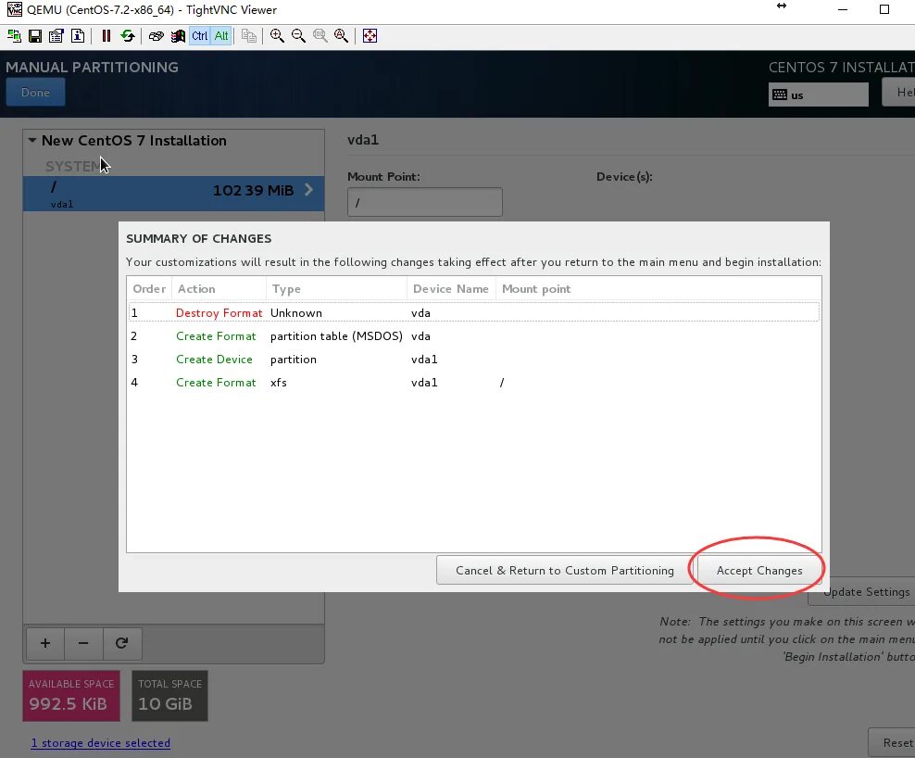
Task: Add a new mount point with plus
Action: tap(45, 643)
